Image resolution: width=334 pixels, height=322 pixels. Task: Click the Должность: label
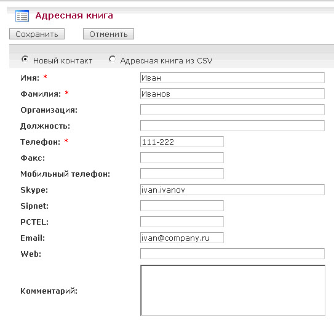(45, 126)
